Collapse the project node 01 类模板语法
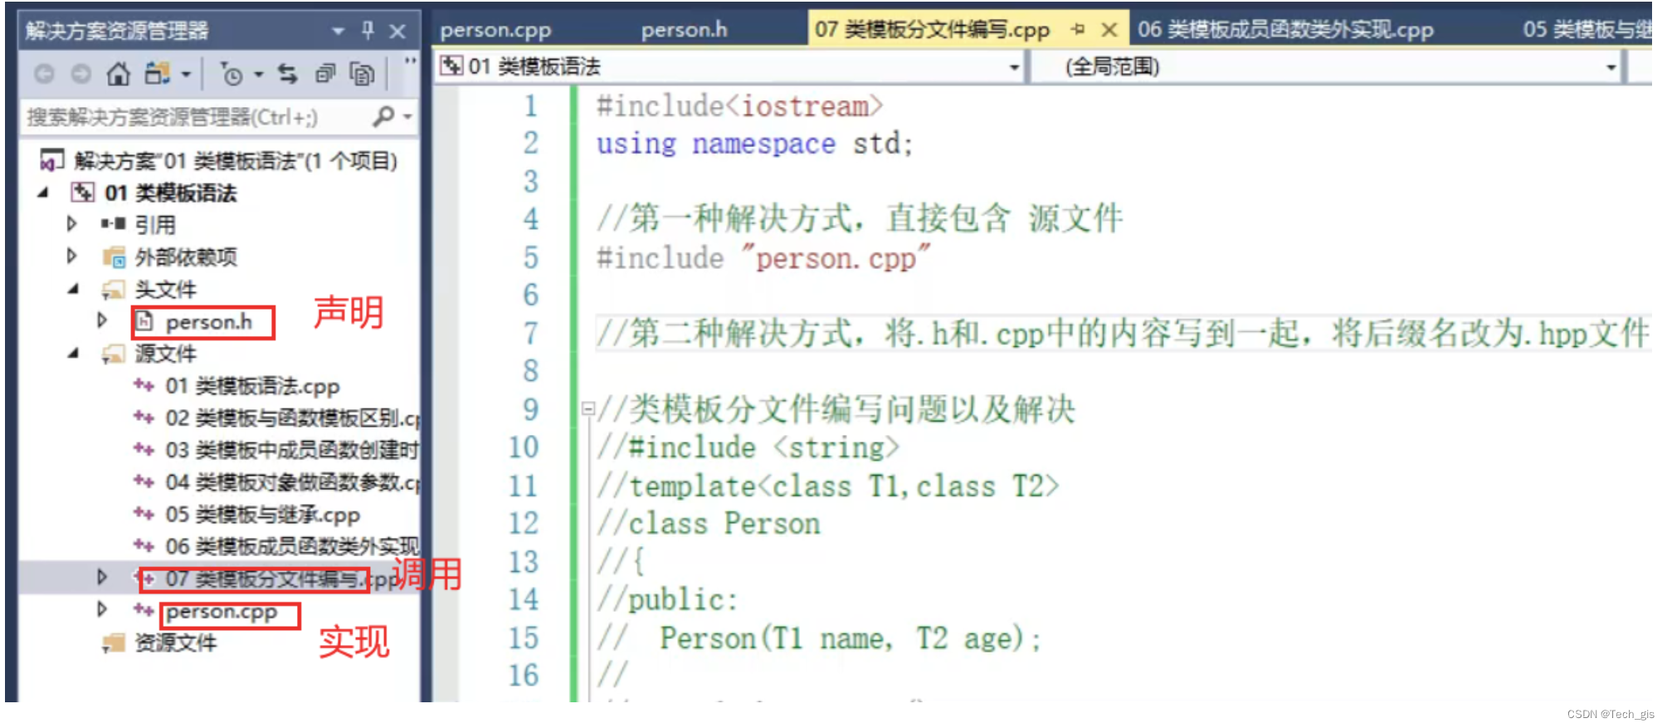 43,193
